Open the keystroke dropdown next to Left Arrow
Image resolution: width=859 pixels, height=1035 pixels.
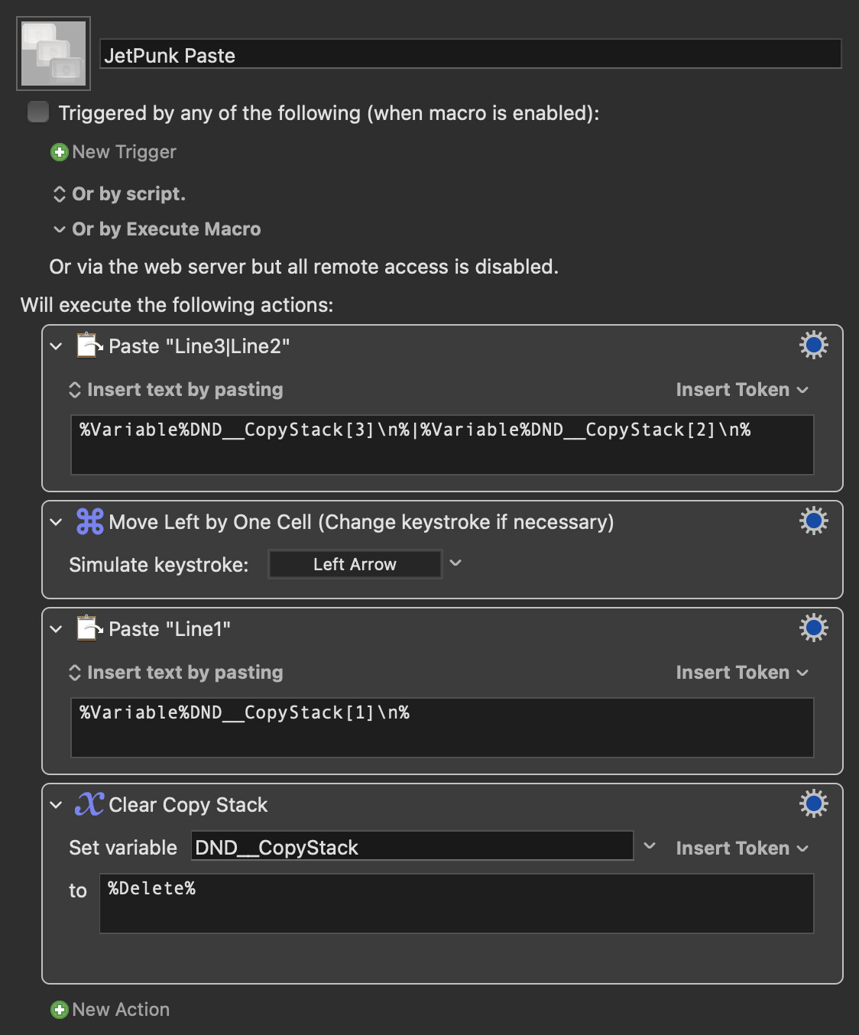(x=455, y=563)
